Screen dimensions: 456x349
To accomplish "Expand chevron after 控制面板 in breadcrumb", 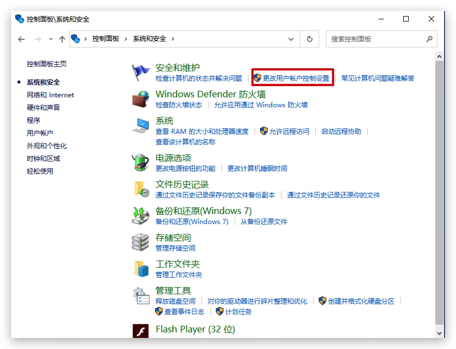I will pos(126,39).
